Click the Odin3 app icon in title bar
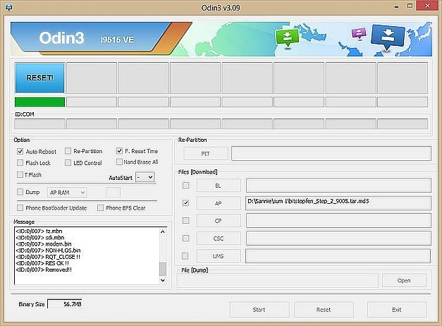 click(9, 7)
